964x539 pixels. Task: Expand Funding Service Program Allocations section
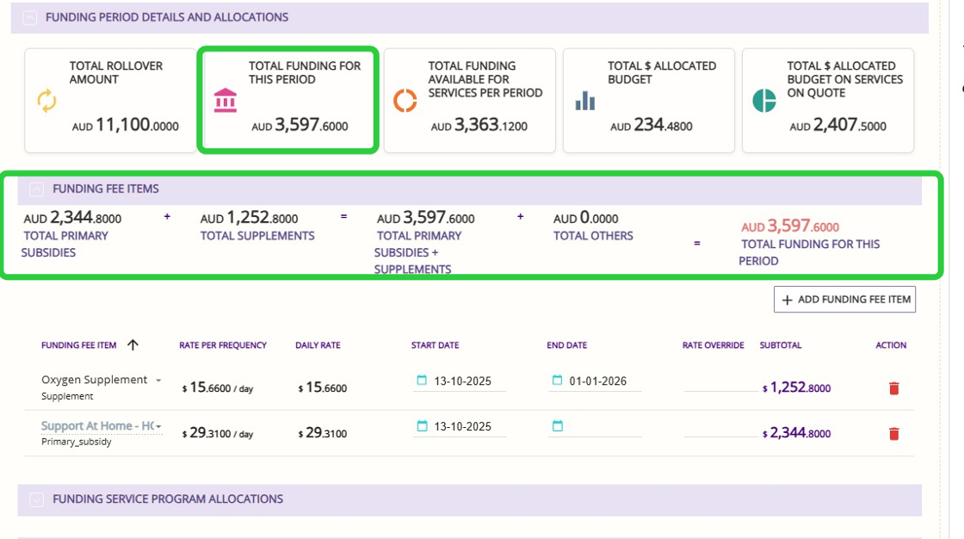[x=36, y=499]
